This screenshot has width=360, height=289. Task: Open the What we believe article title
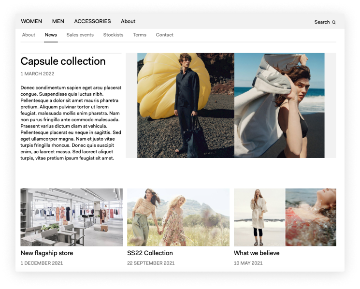[257, 253]
